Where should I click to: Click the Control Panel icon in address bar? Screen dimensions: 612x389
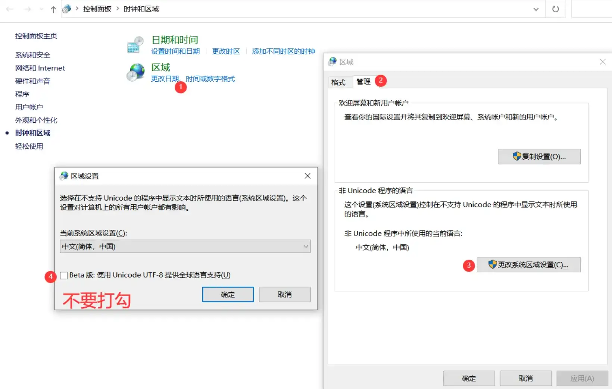(x=67, y=9)
